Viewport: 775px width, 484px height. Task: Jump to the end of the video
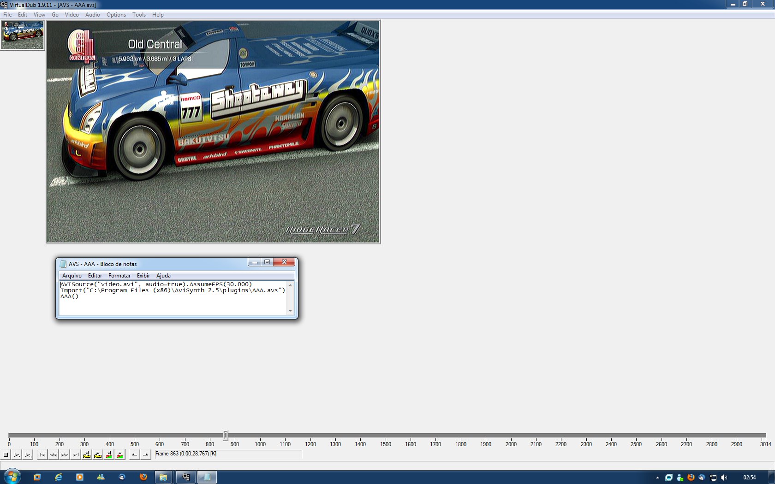point(76,455)
